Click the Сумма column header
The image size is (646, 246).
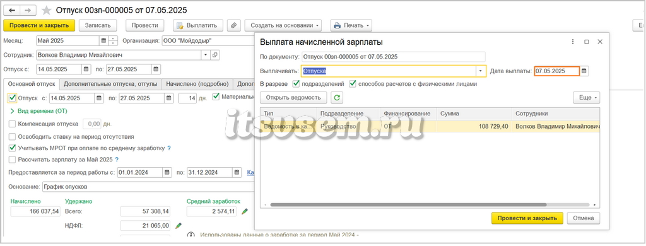474,114
